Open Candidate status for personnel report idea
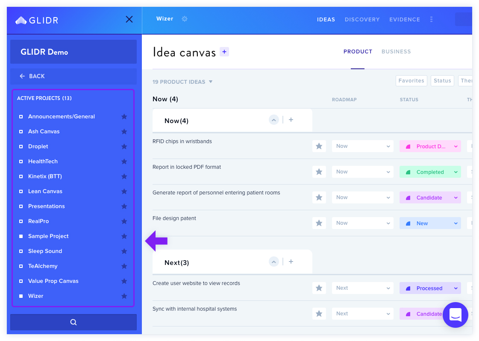This screenshot has width=479, height=341. [x=430, y=198]
